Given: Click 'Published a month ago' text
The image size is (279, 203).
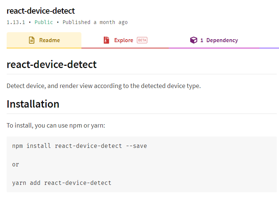Looking at the screenshot, I should coord(95,22).
